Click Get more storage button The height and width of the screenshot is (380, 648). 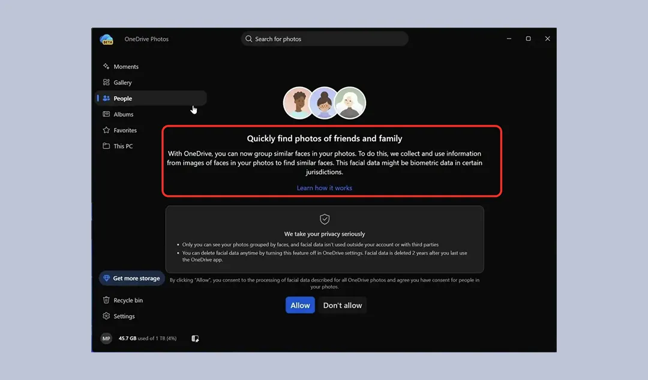point(132,279)
